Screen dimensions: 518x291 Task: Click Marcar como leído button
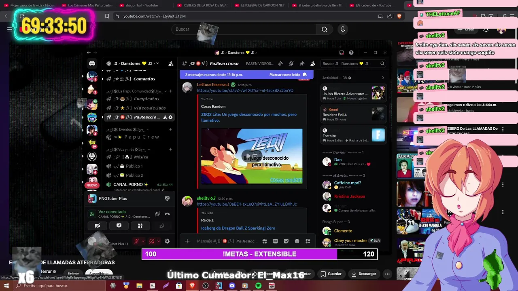(x=288, y=75)
